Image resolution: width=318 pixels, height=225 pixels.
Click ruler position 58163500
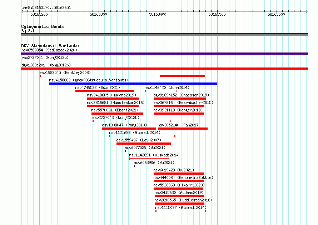(217, 14)
